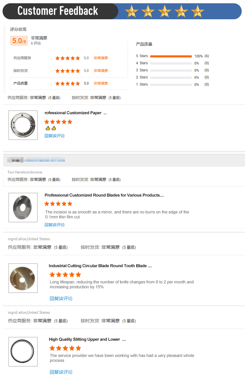
Task: Reply to the Paper blade review
Action: coord(55,136)
